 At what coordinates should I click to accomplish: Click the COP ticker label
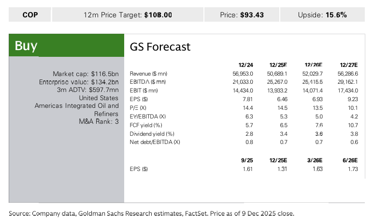pyautogui.click(x=29, y=15)
